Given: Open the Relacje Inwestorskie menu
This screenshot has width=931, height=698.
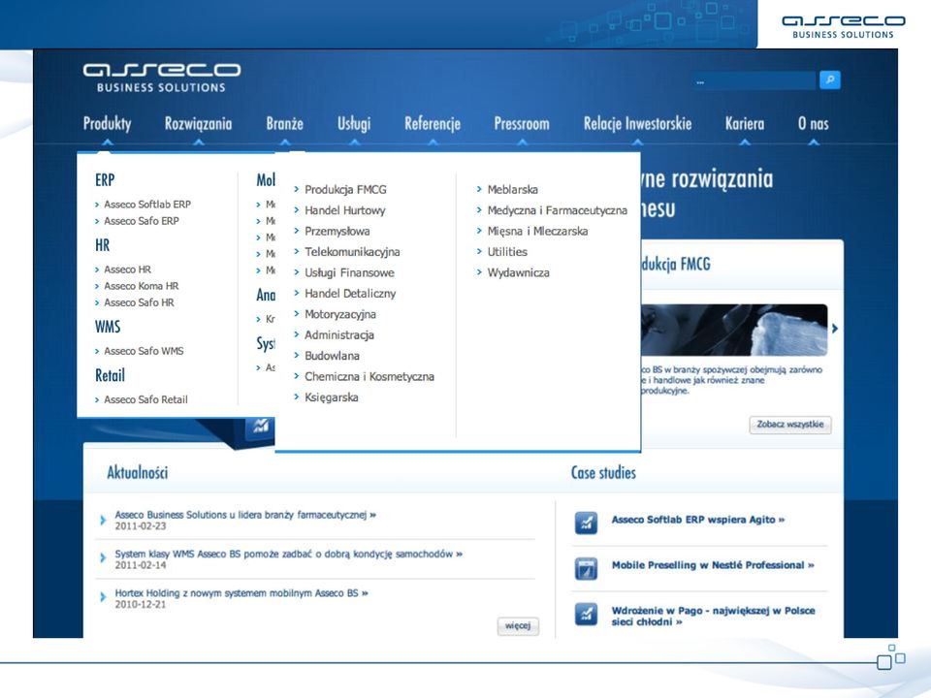Looking at the screenshot, I should tap(638, 123).
